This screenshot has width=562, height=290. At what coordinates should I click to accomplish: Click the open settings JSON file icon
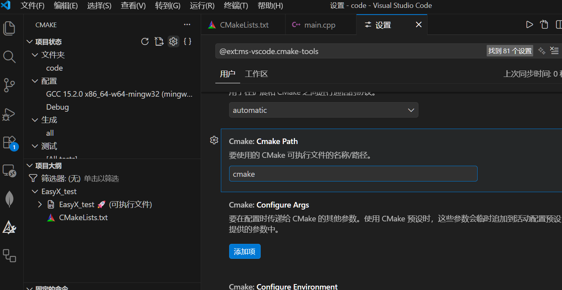pyautogui.click(x=544, y=25)
